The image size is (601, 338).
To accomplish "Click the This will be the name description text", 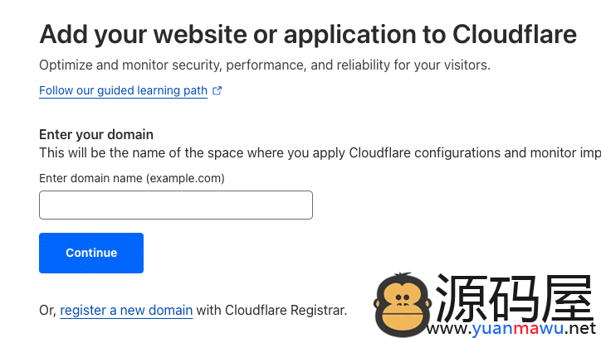I will tap(320, 153).
